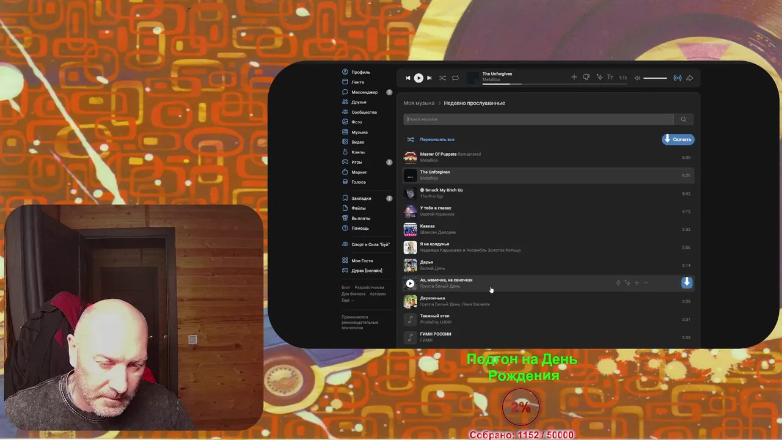The height and width of the screenshot is (440, 782).
Task: Click the Игры gamepad icon
Action: [x=345, y=162]
